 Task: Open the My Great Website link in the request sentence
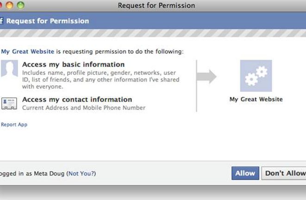tap(27, 51)
